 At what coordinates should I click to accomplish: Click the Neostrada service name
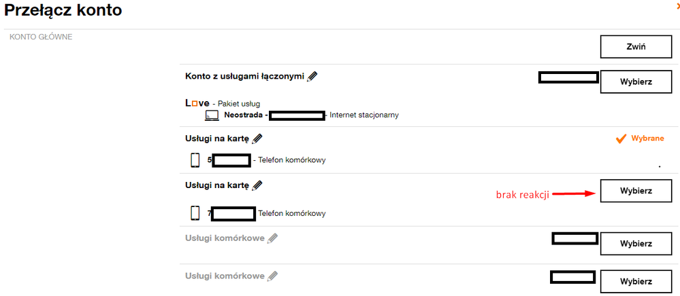point(243,115)
